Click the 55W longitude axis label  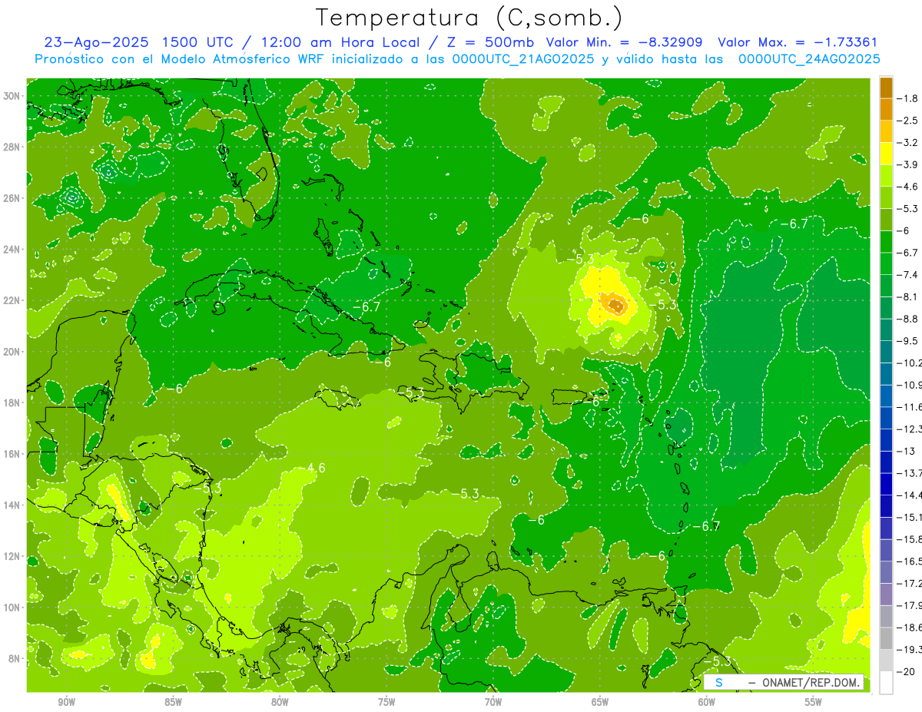[x=814, y=703]
